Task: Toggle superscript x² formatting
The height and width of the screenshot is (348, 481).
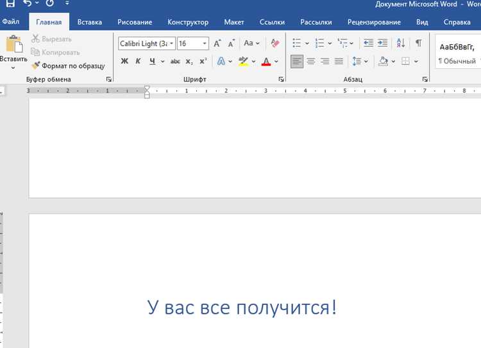Action: pos(203,61)
